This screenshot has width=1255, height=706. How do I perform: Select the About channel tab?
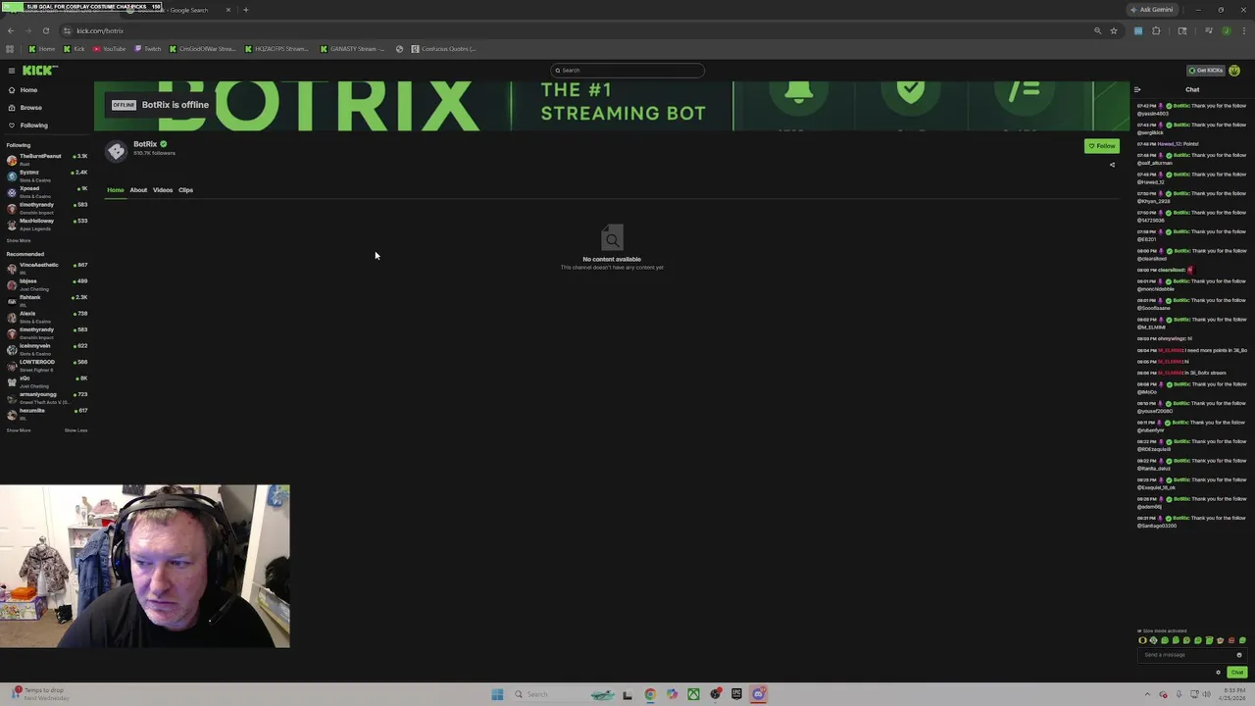pos(138,190)
